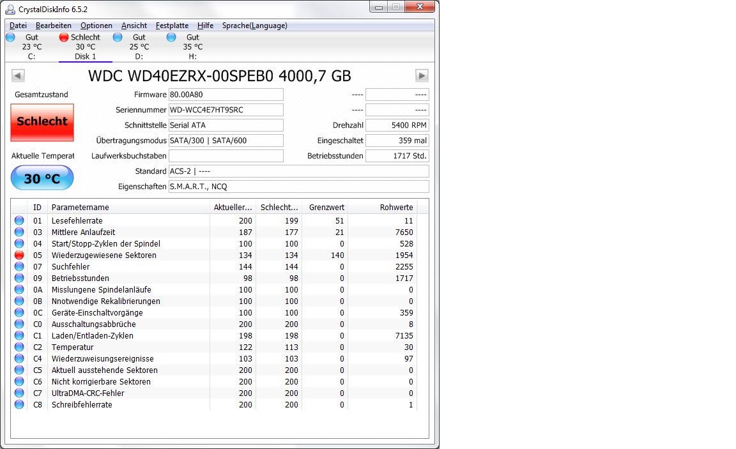Click the Eingeschaltet value 359 mal
736x449 pixels.
pyautogui.click(x=397, y=141)
